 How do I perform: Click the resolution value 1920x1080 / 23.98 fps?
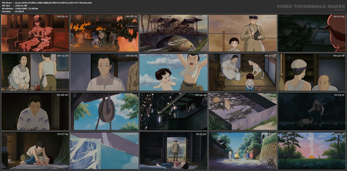tap(27, 9)
